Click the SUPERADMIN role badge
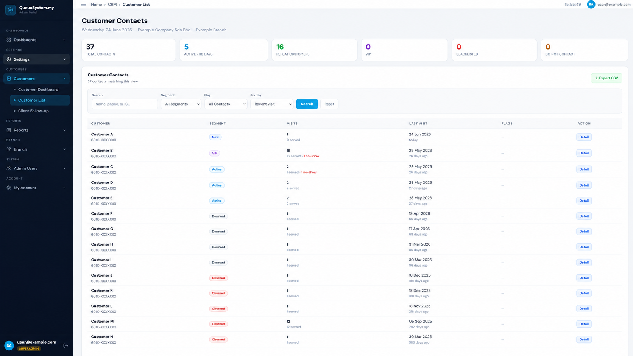The image size is (633, 356). [x=29, y=349]
